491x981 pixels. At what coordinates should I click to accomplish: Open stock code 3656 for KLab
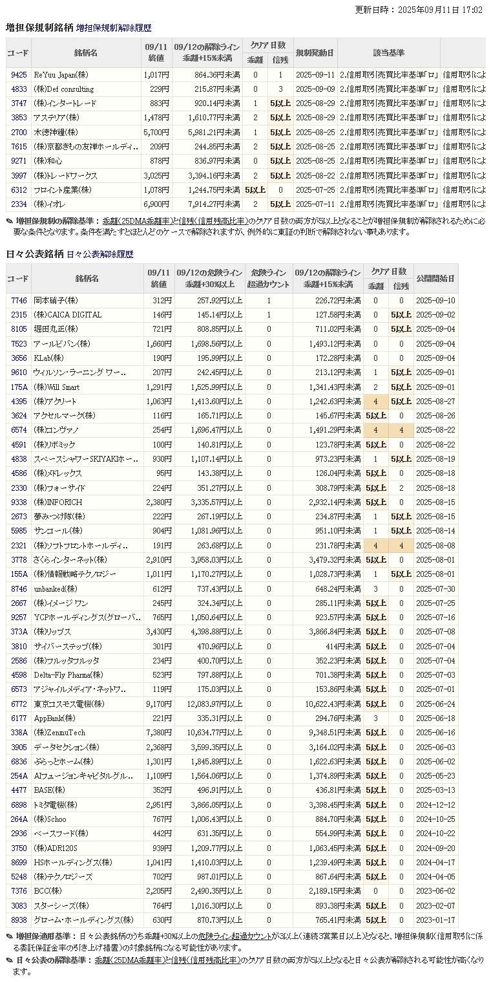pos(19,358)
